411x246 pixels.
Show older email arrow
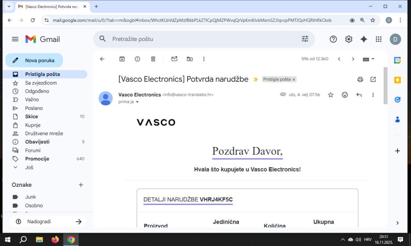pos(353,59)
